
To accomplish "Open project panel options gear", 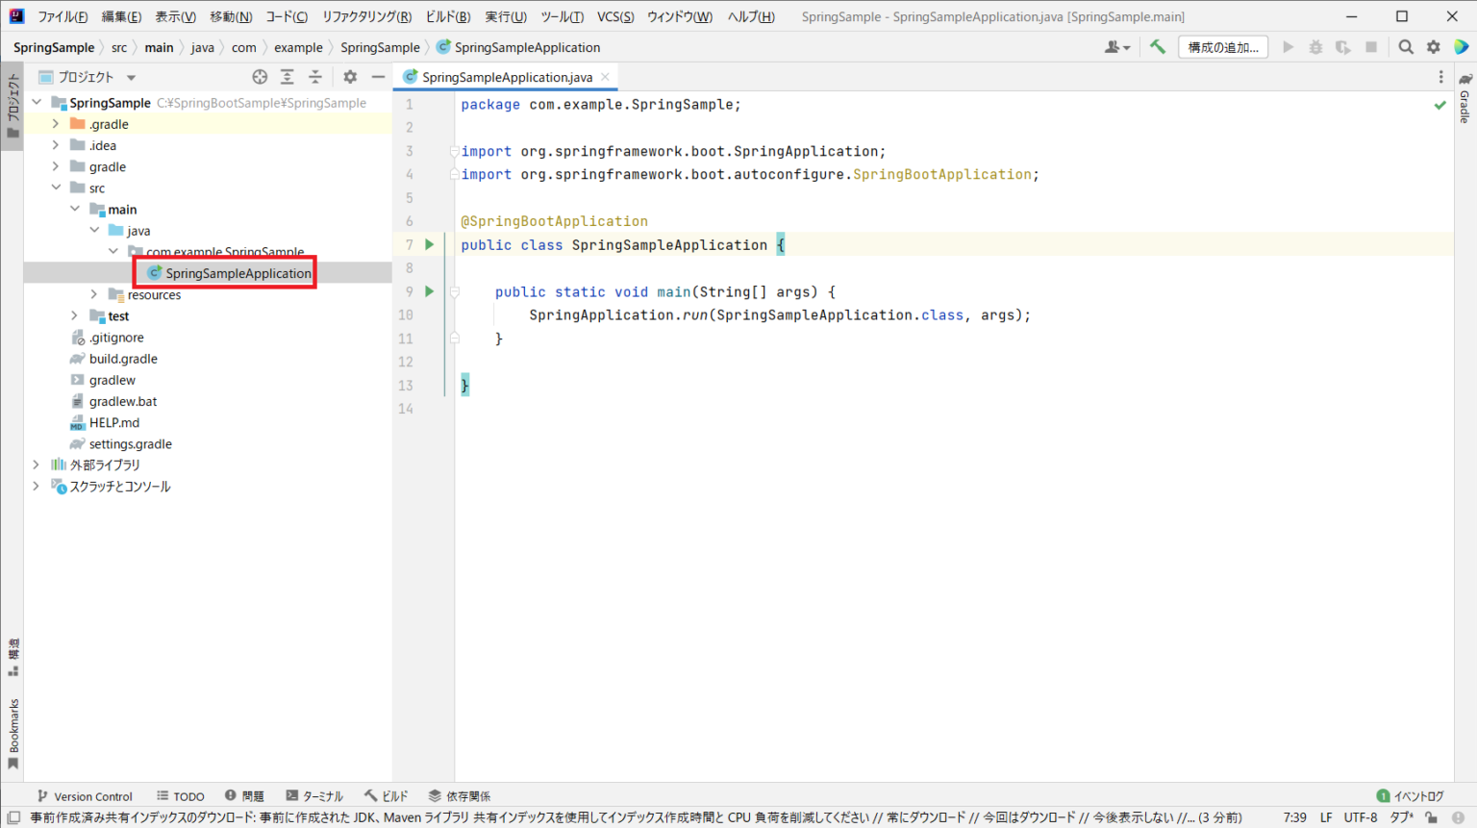I will pos(350,77).
